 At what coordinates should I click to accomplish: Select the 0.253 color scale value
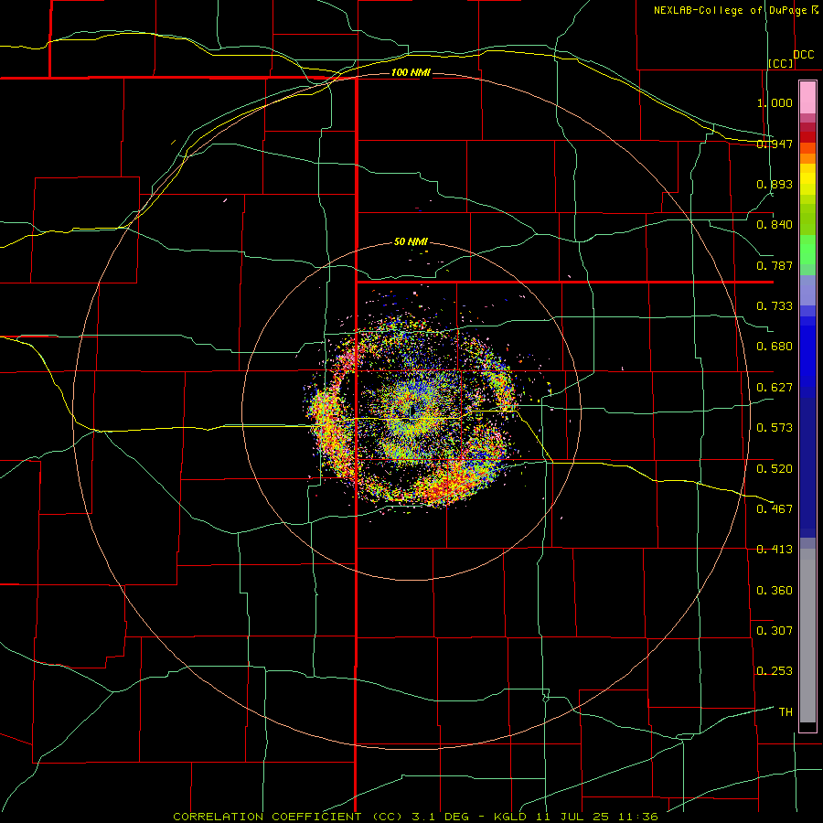point(775,671)
